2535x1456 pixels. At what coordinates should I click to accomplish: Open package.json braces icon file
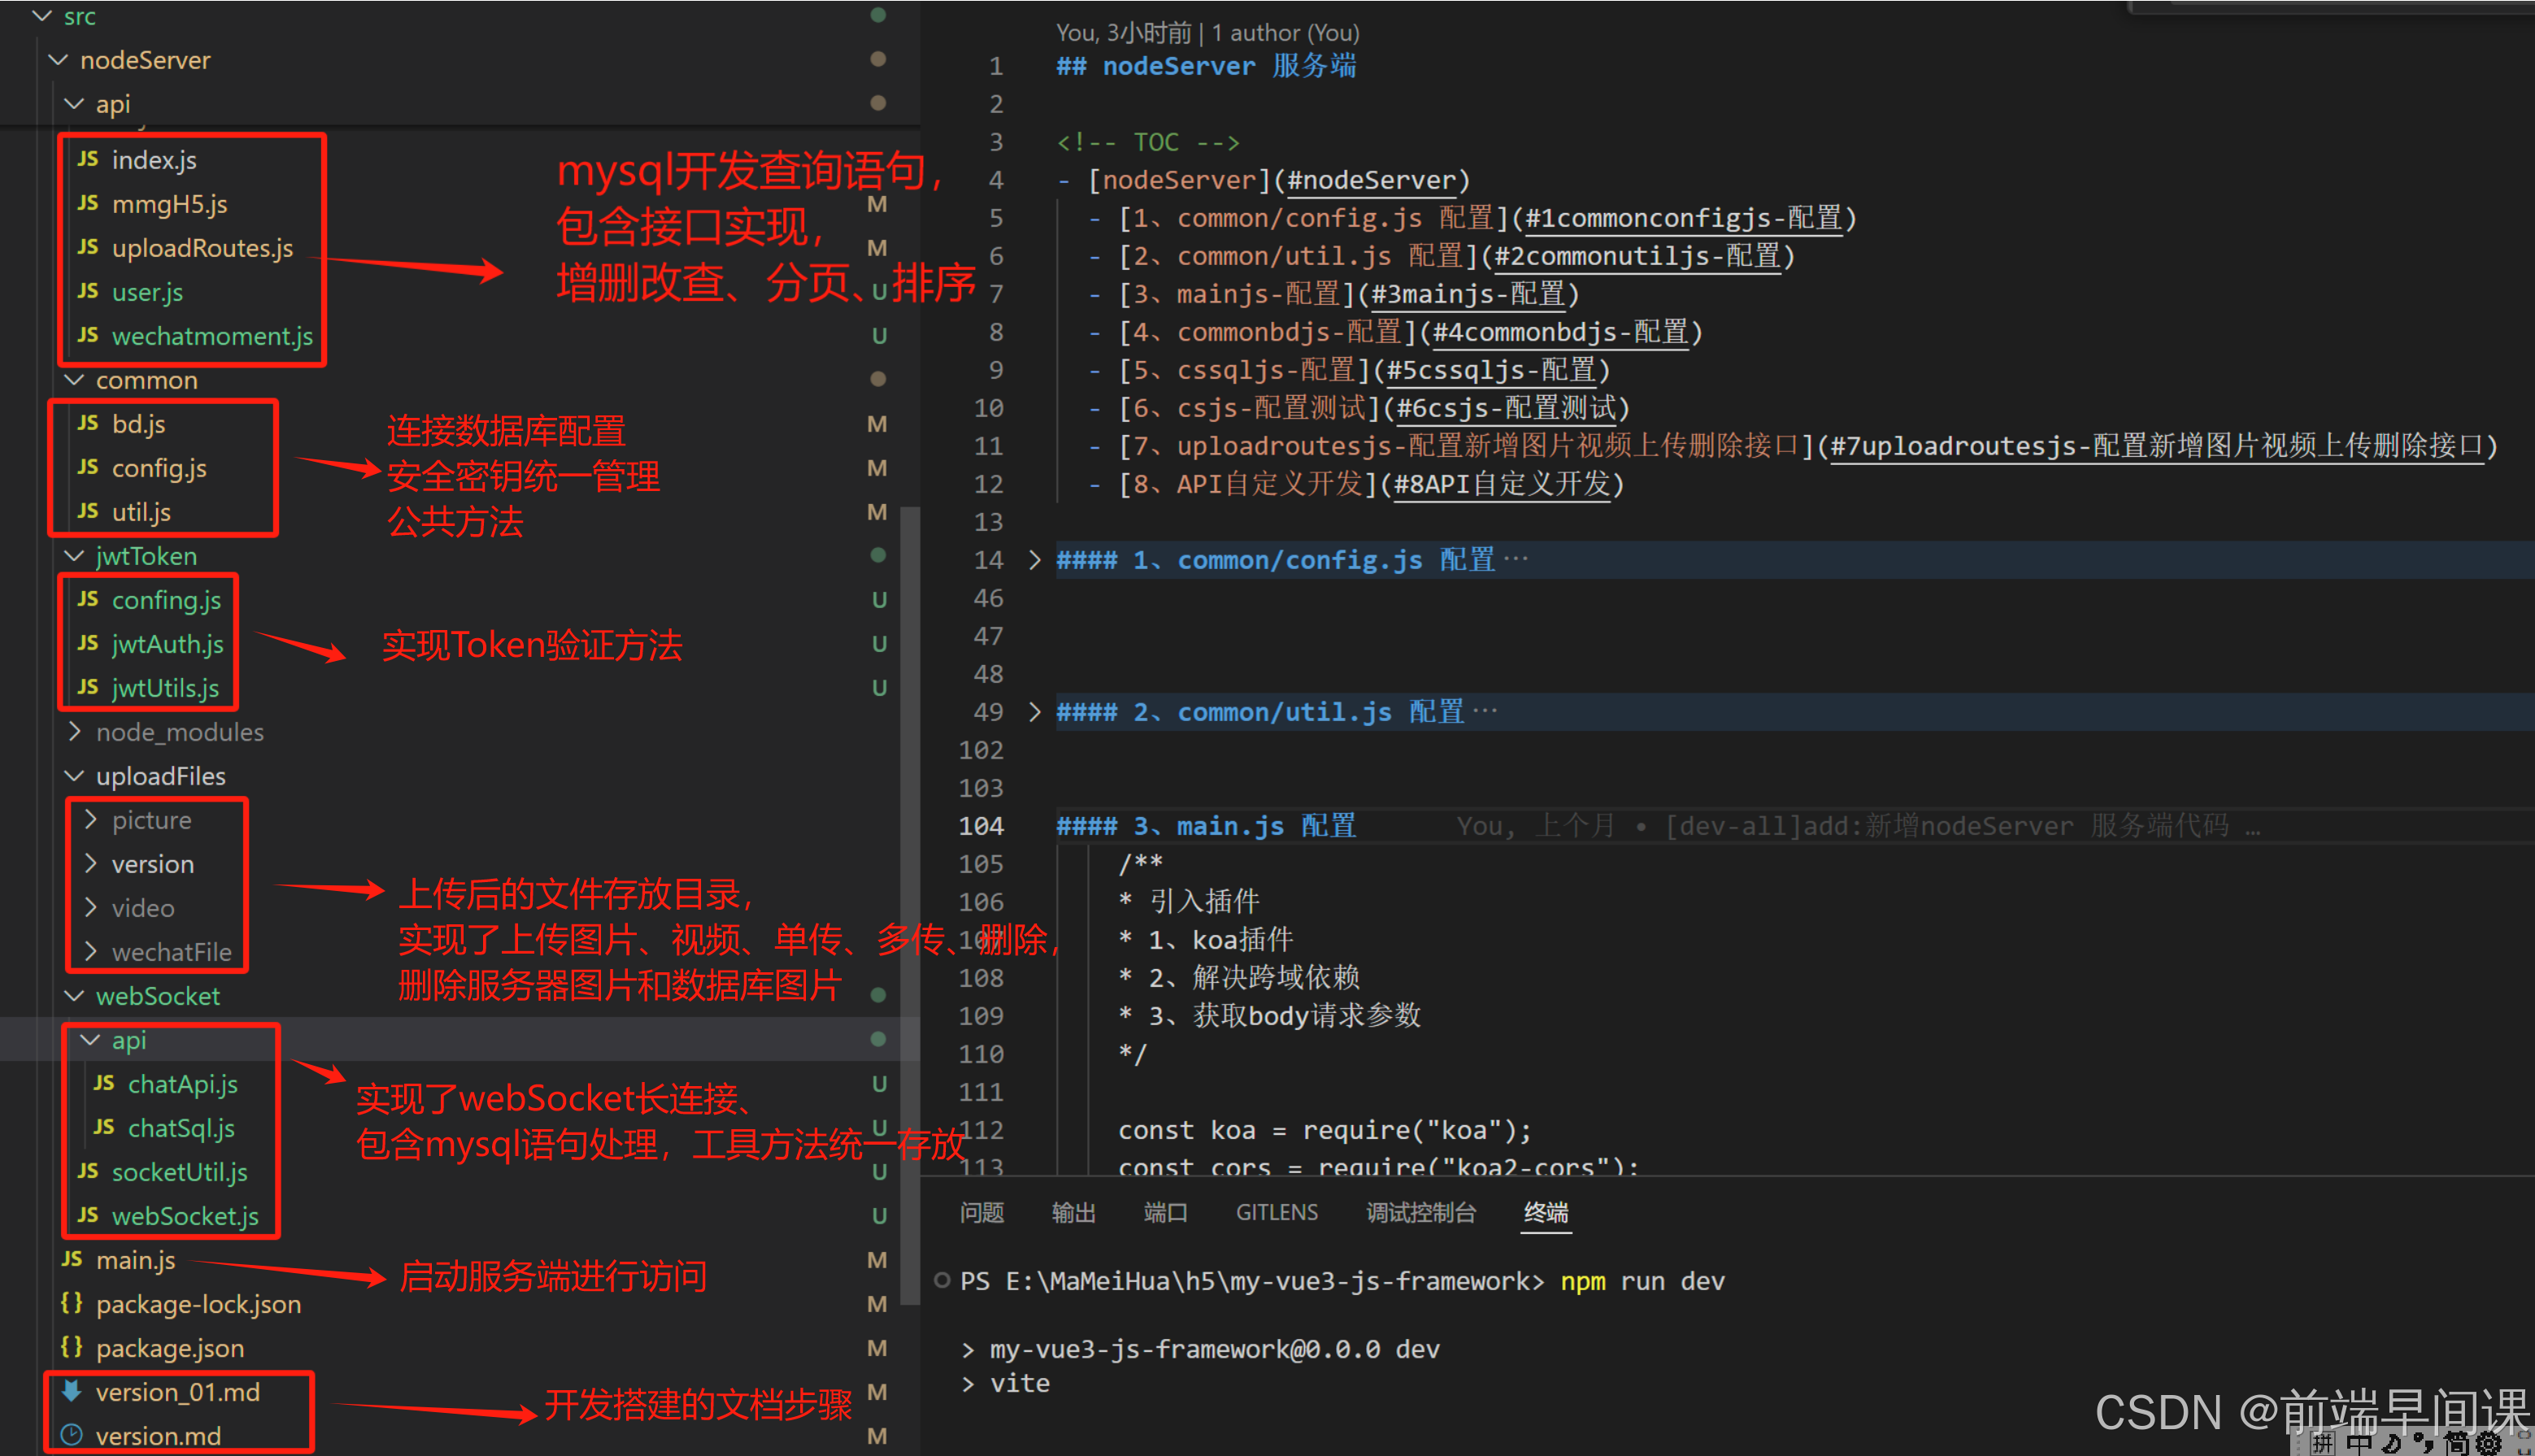click(x=169, y=1348)
